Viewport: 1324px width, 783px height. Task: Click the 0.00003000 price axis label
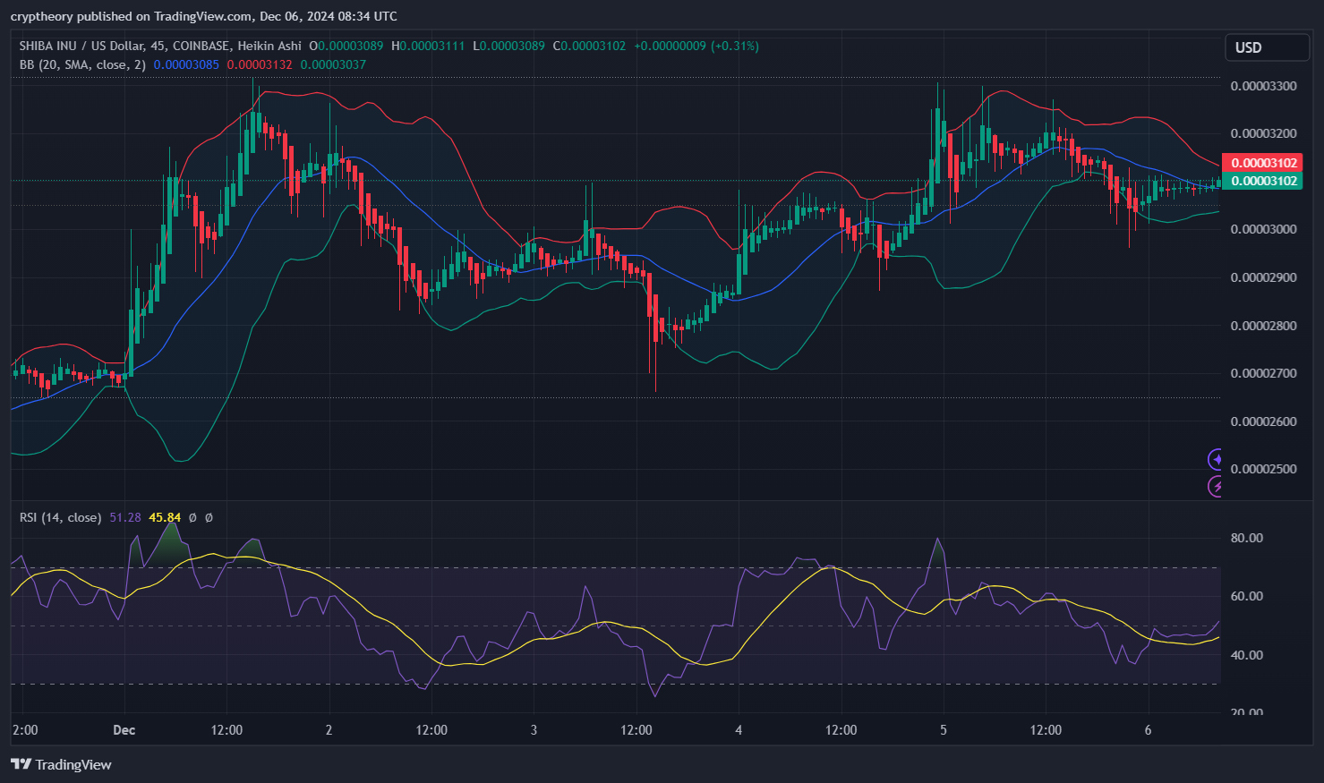pos(1263,229)
